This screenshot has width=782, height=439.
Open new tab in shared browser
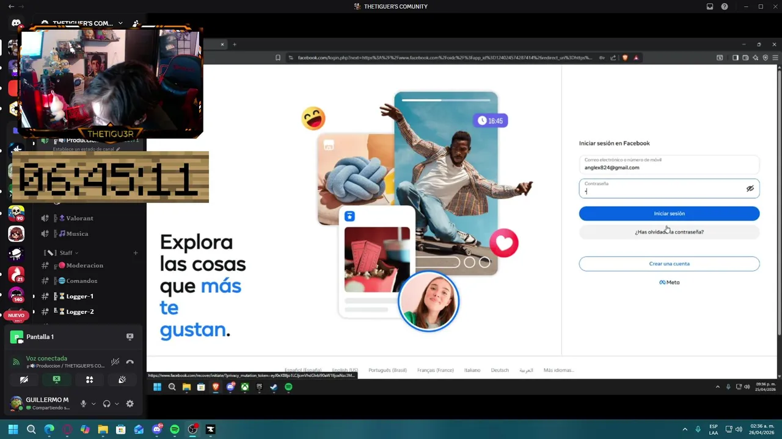tap(234, 44)
